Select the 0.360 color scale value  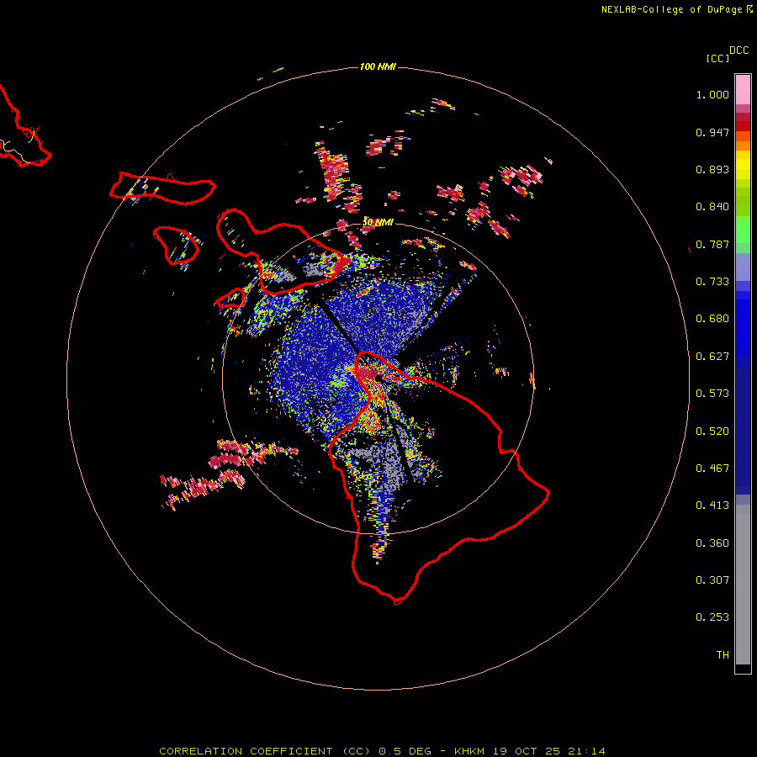(x=712, y=543)
